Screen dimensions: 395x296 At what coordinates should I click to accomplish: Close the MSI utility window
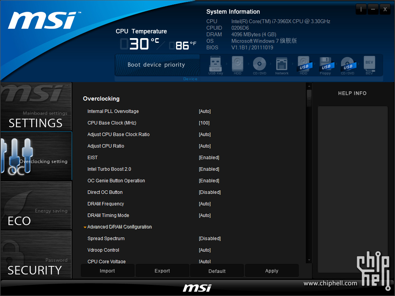(385, 9)
